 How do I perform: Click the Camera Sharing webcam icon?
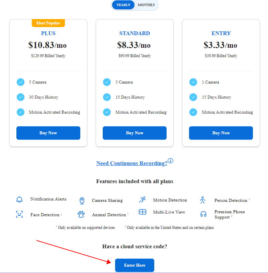82,200
